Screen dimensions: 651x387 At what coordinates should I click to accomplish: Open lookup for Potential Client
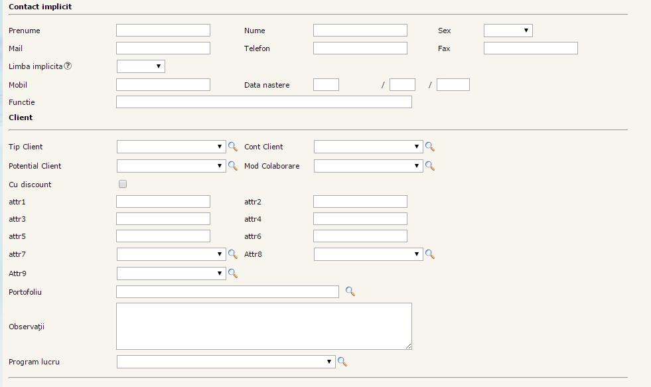pos(232,166)
